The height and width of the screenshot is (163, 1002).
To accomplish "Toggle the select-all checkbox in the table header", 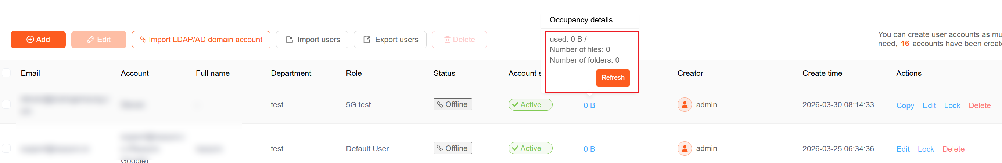I will click(6, 73).
